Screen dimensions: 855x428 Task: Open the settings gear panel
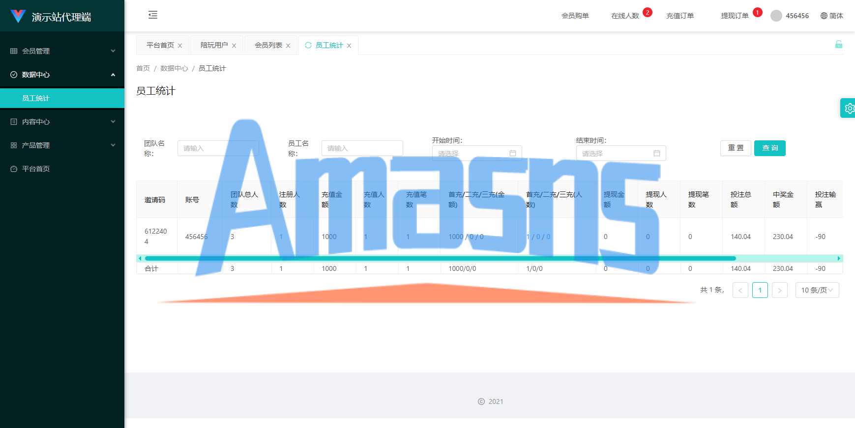[849, 108]
